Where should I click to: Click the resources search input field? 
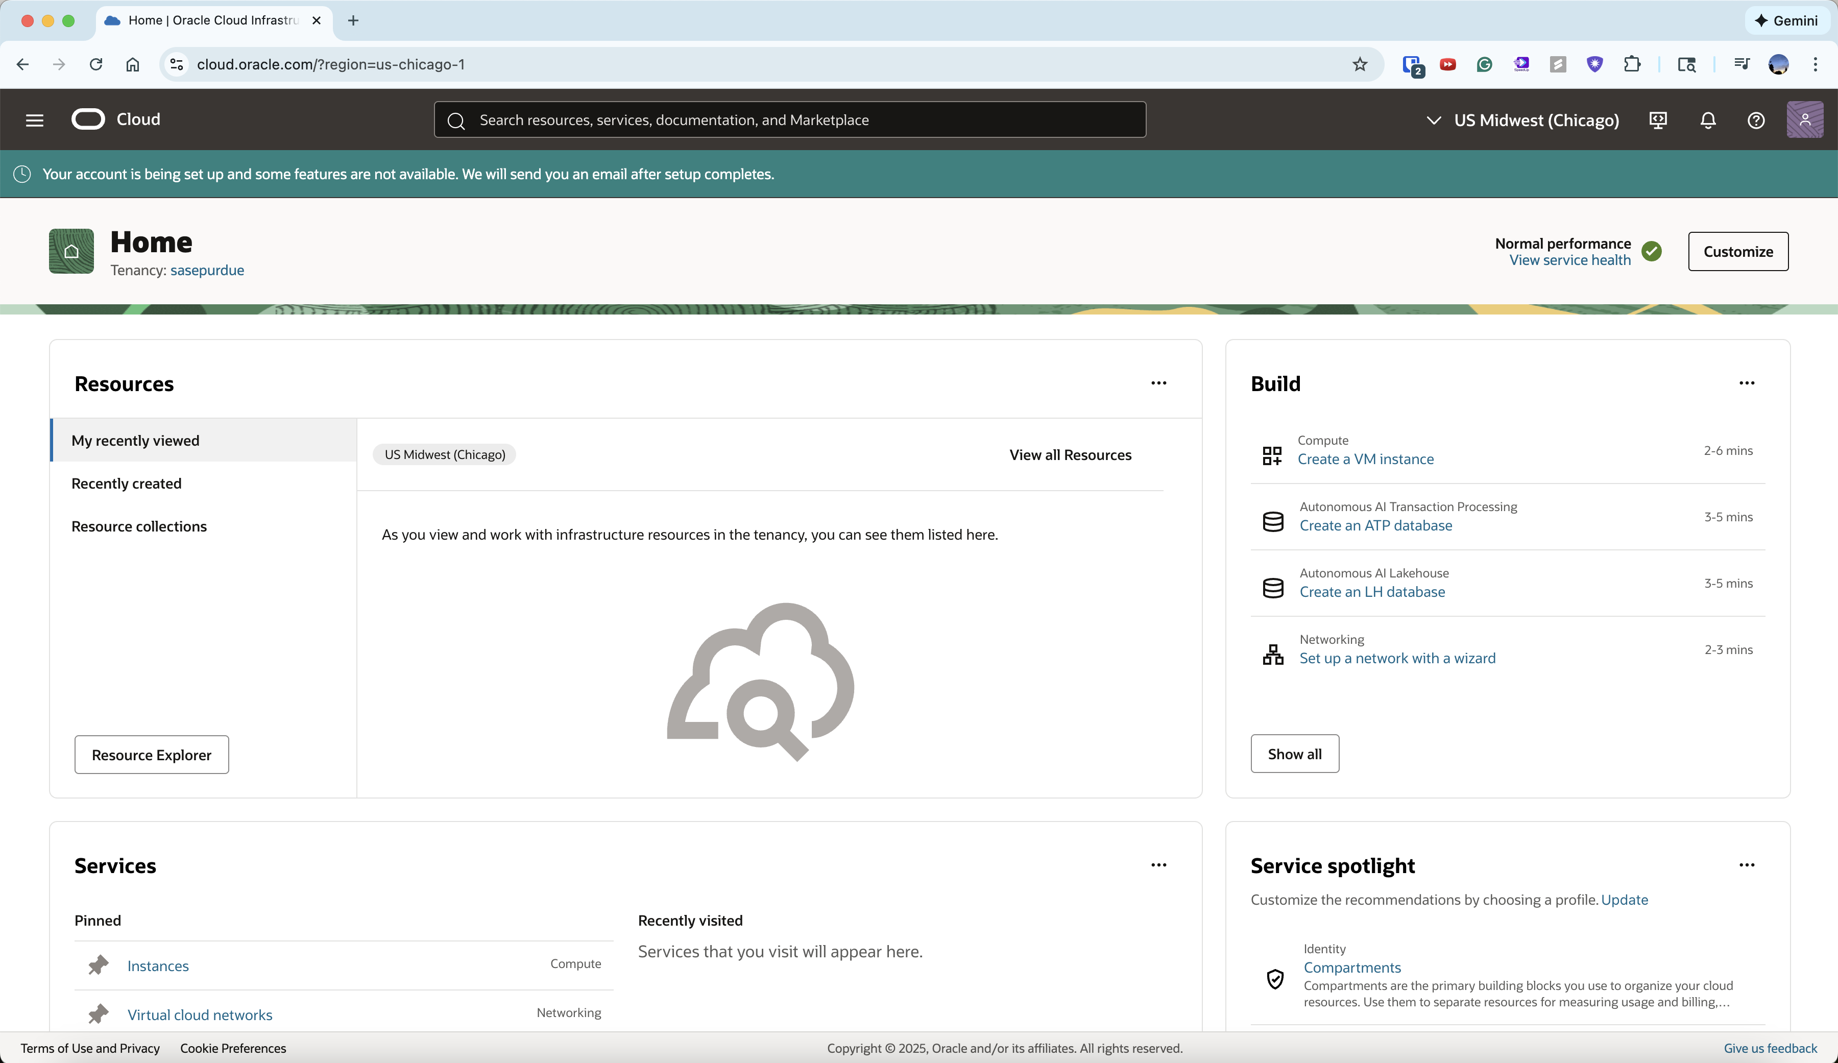tap(788, 119)
